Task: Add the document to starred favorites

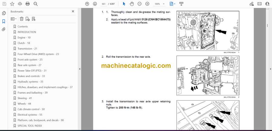Action: click(x=12, y=4)
